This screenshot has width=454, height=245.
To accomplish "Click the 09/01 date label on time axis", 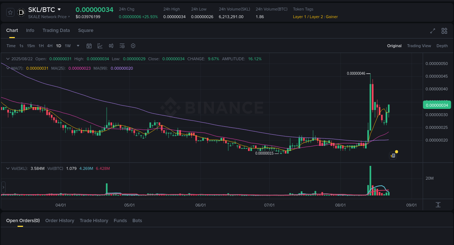I will coord(411,205).
